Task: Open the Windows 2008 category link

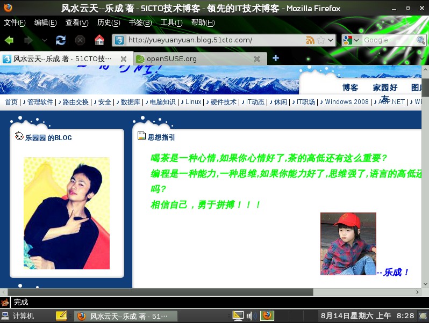Action: [x=347, y=102]
